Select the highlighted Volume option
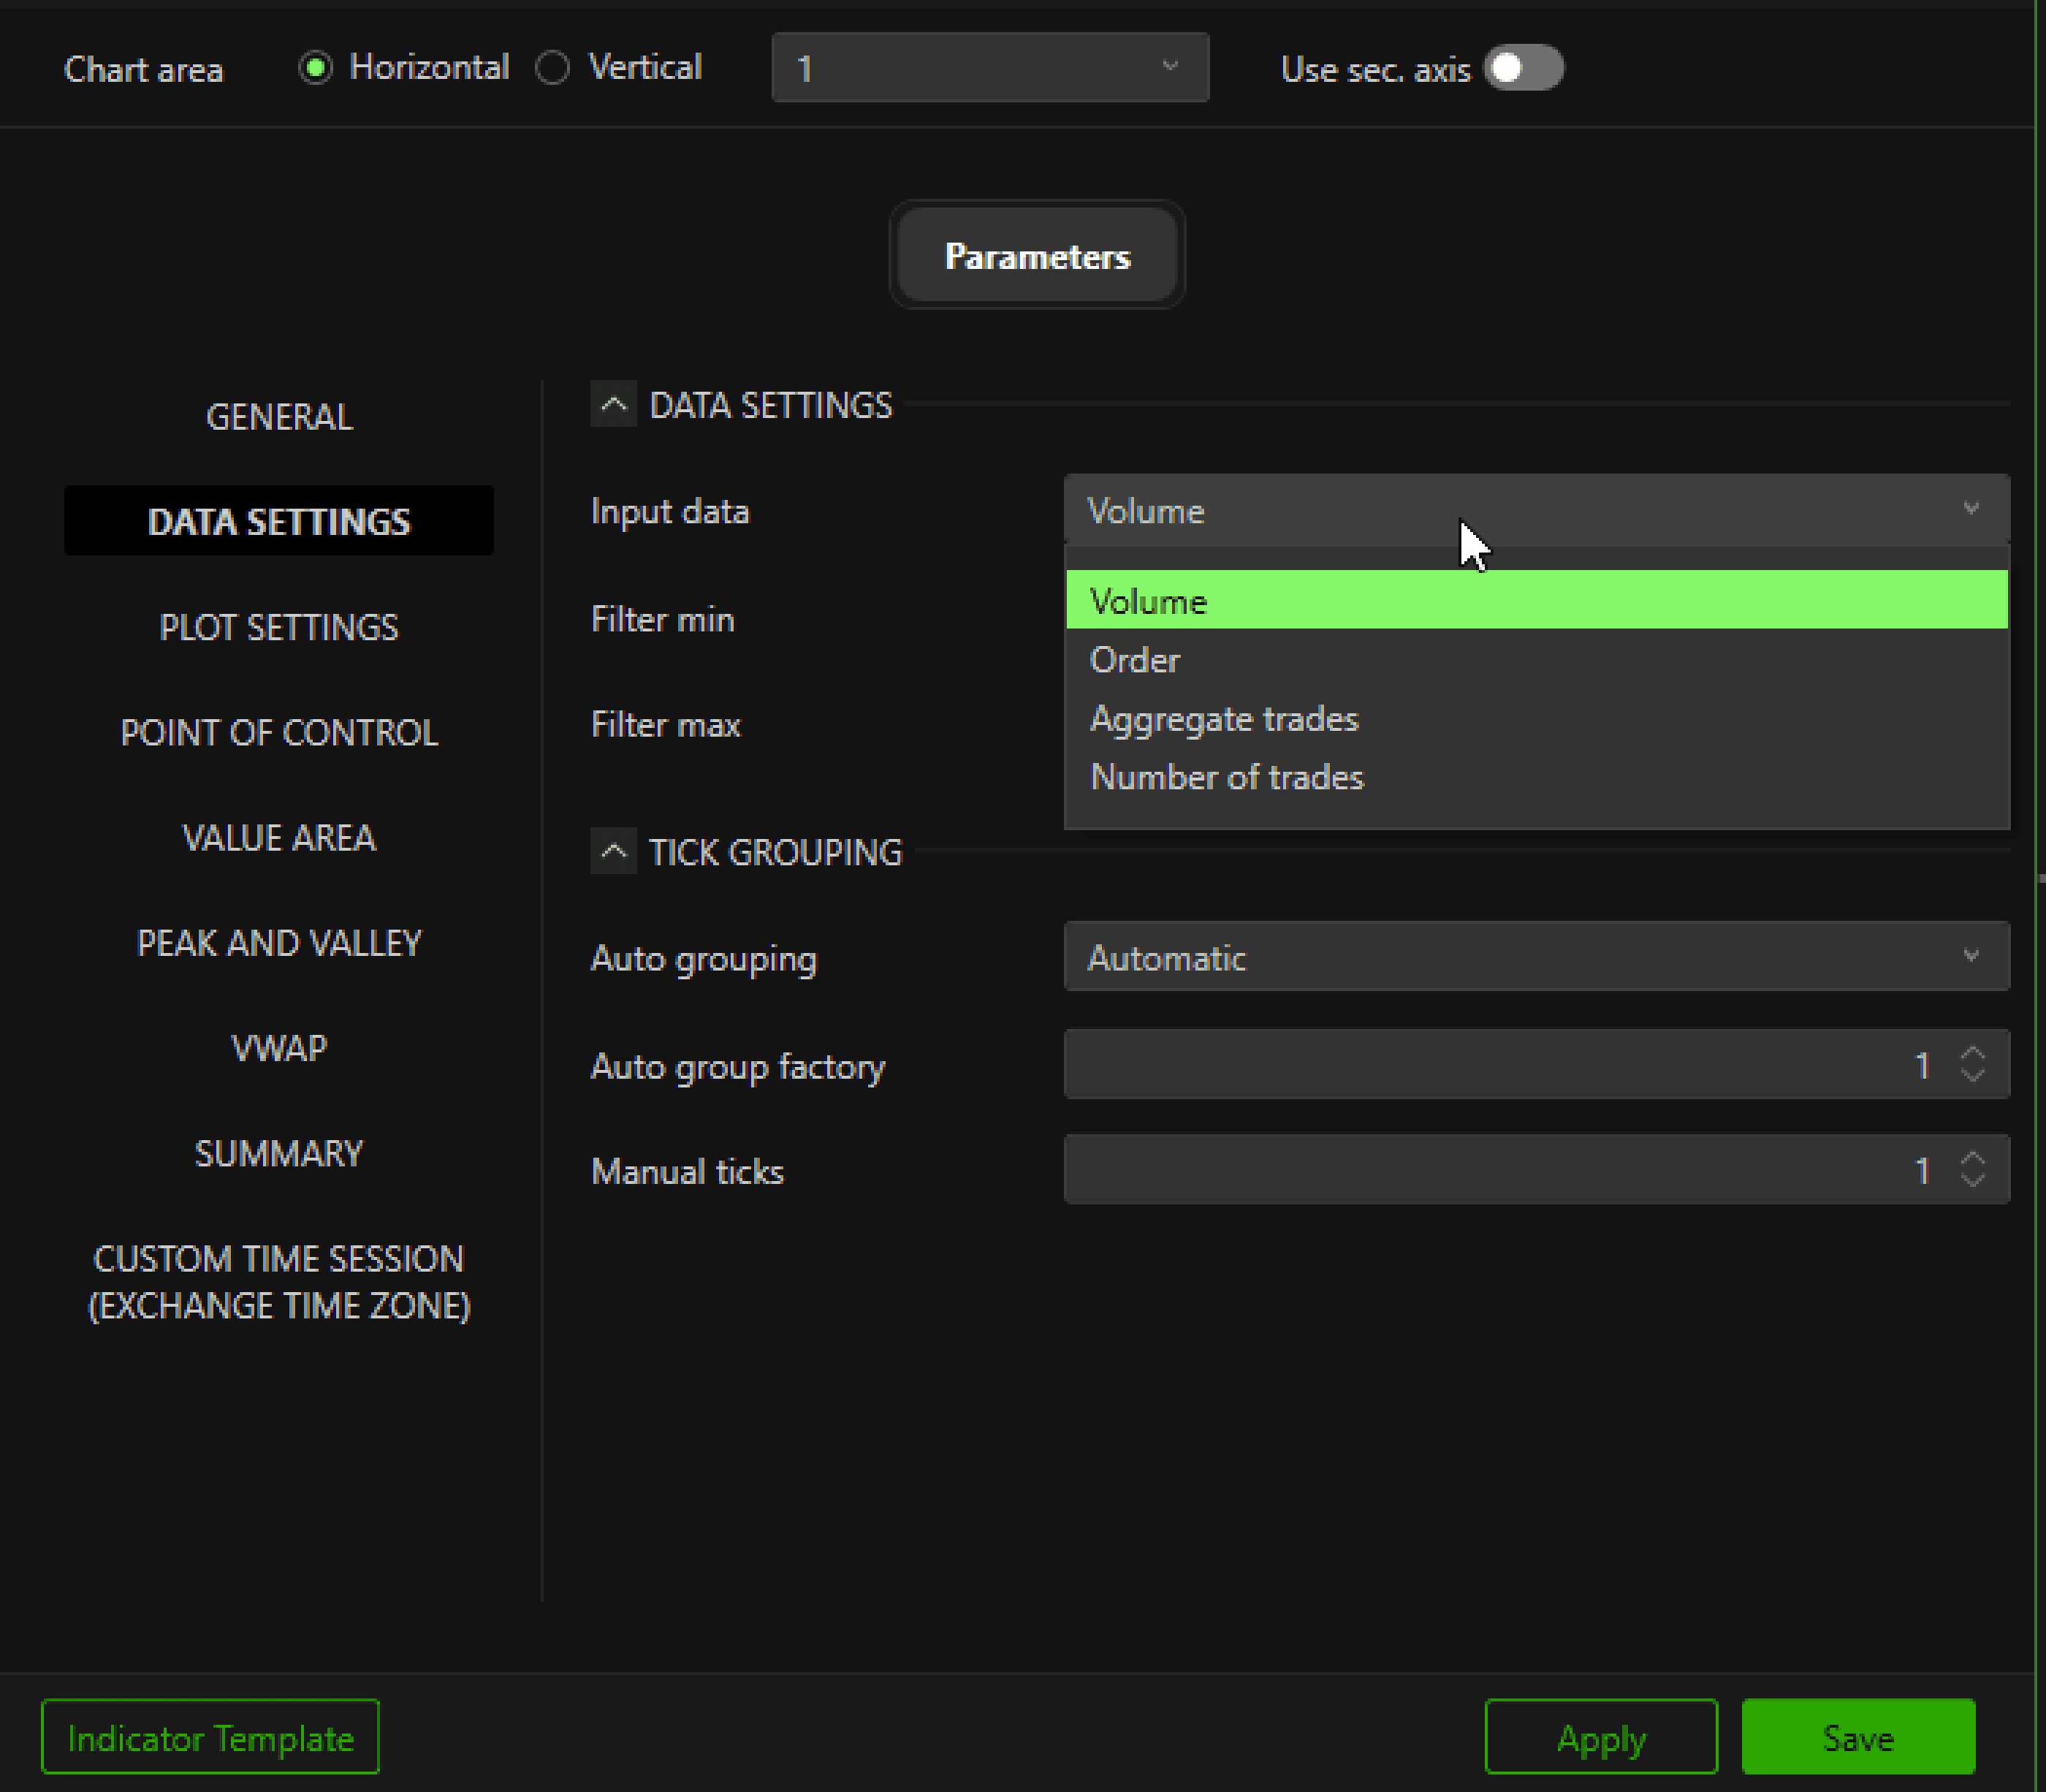This screenshot has height=1792, width=2046. click(x=1148, y=601)
